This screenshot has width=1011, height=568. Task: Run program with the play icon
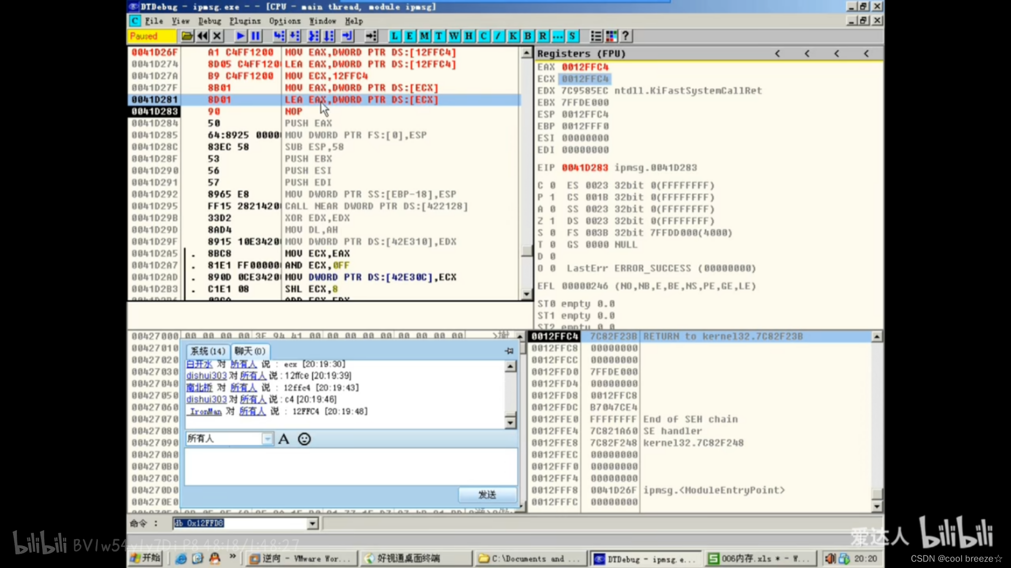tap(241, 36)
